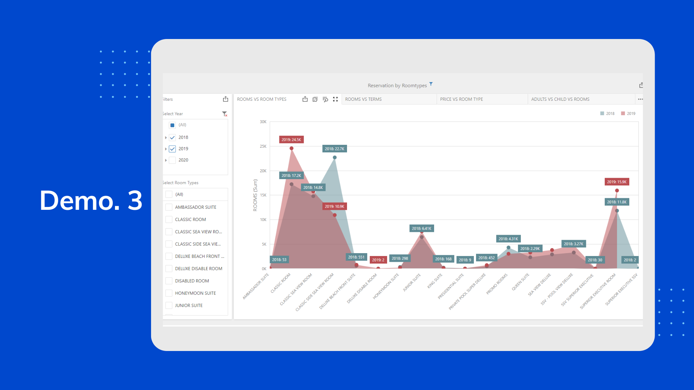
Task: Check the AMBASSADOR SUITE room type
Action: [x=169, y=207]
